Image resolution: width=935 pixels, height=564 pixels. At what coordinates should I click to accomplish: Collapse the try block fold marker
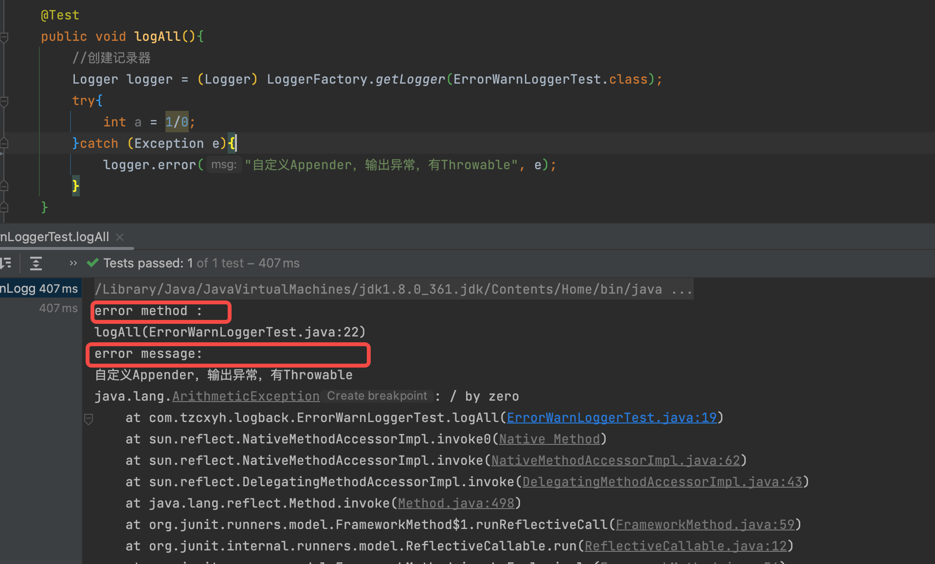pyautogui.click(x=4, y=101)
